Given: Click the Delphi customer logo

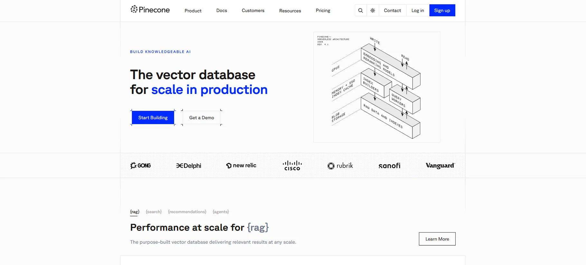Looking at the screenshot, I should (189, 166).
